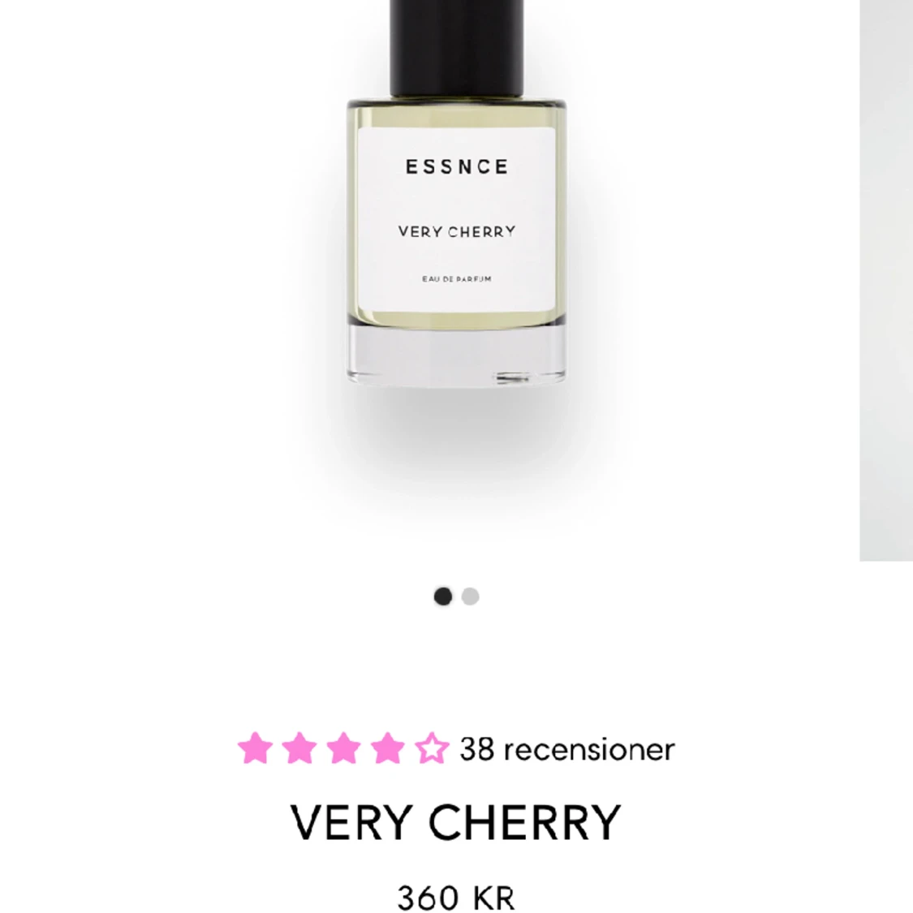Click the VERY CHERRY product title

[x=456, y=822]
